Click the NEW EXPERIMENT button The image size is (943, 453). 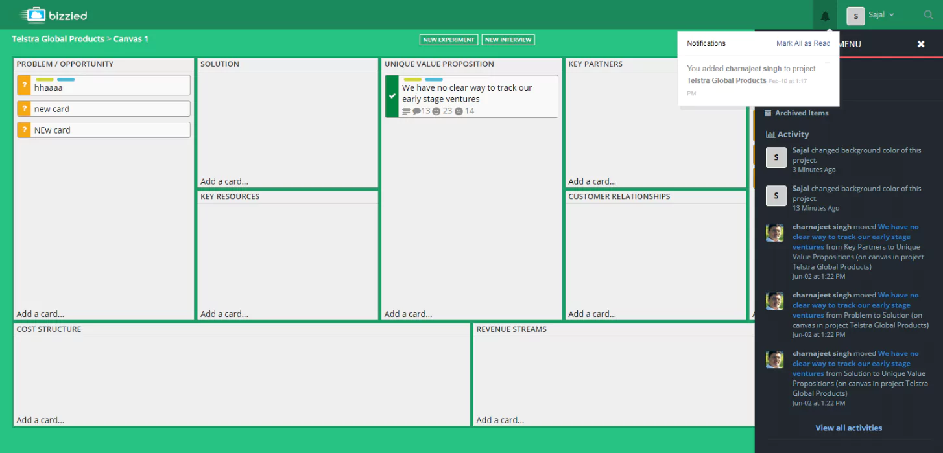tap(449, 40)
